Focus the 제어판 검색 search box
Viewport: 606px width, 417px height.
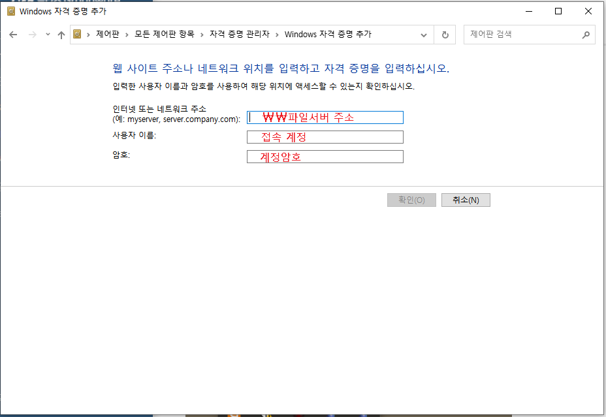tap(522, 35)
